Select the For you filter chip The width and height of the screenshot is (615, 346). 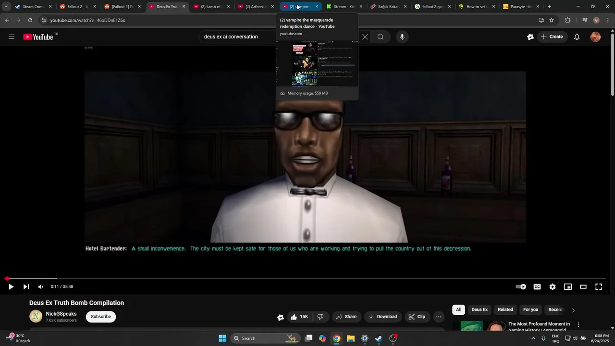pyautogui.click(x=530, y=309)
